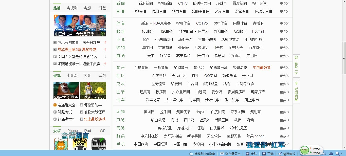346x156 pixels.
Task: Click the Just Piano app icon
Action: (x=99, y=144)
